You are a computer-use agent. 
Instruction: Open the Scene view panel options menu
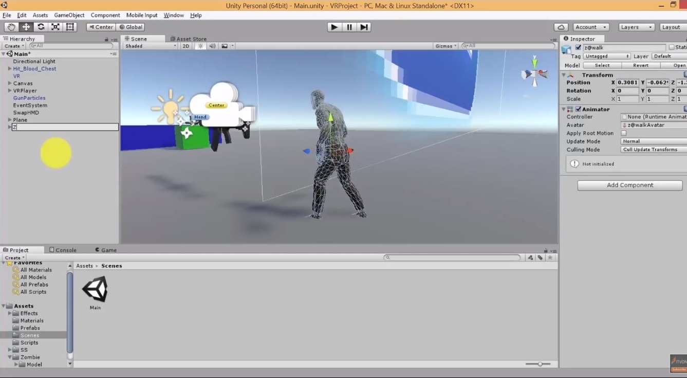554,39
